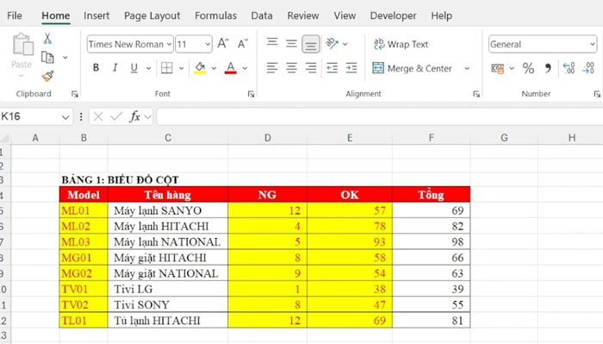Screen dimensions: 603x344
Task: Cancel formula entry with X icon
Action: click(98, 116)
